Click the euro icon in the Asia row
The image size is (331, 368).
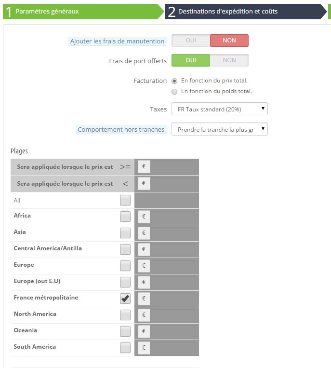[x=144, y=233]
